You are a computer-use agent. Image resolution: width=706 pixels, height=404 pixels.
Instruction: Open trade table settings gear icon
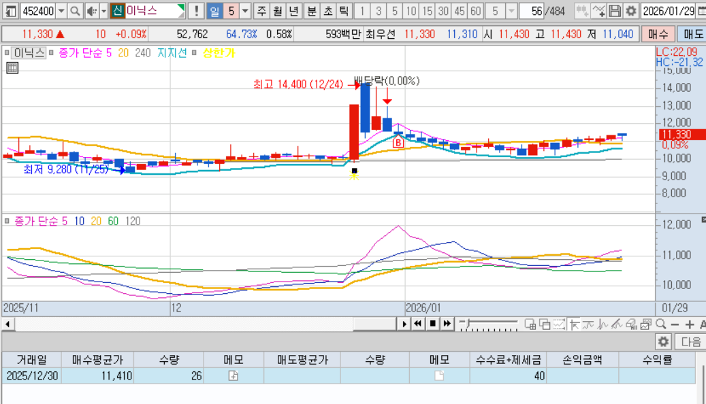(x=663, y=342)
